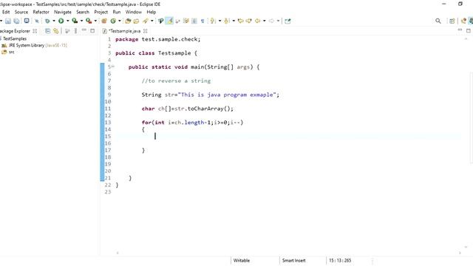This screenshot has width=473, height=266.
Task: Click the External Tools run icon
Action: (89, 21)
